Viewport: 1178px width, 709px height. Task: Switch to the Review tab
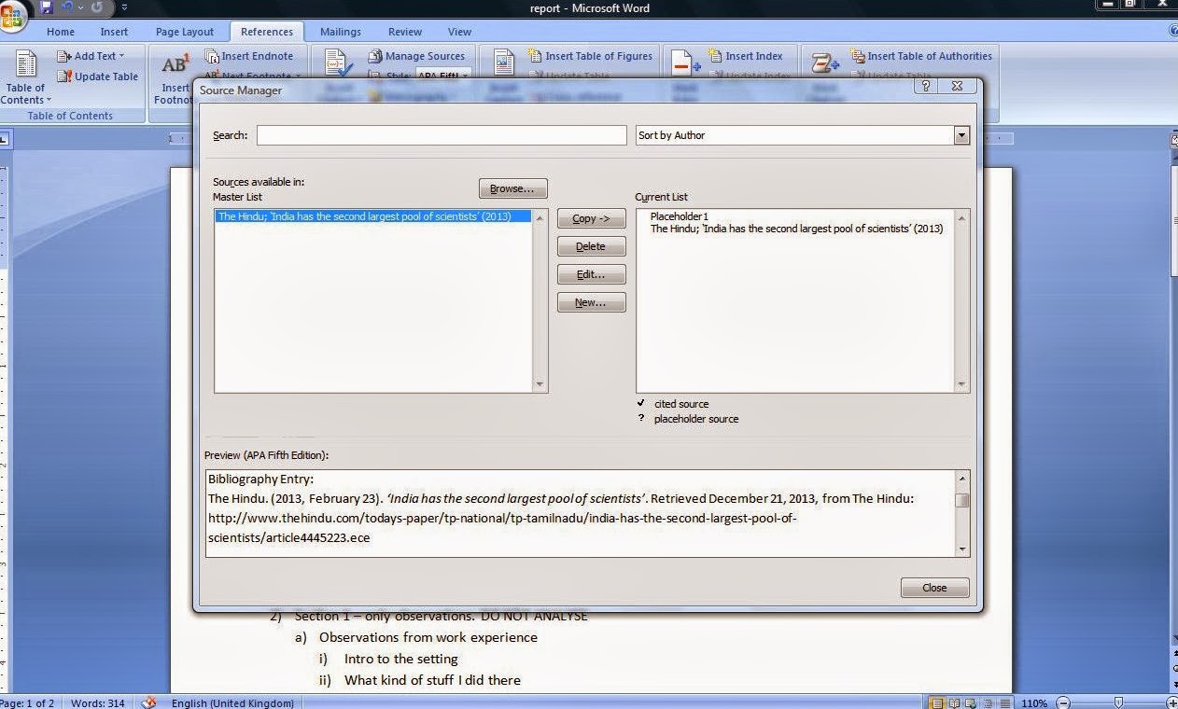point(404,31)
